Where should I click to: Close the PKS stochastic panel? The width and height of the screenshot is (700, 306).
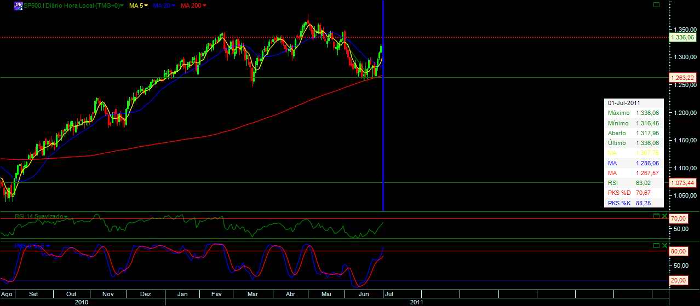[664, 246]
